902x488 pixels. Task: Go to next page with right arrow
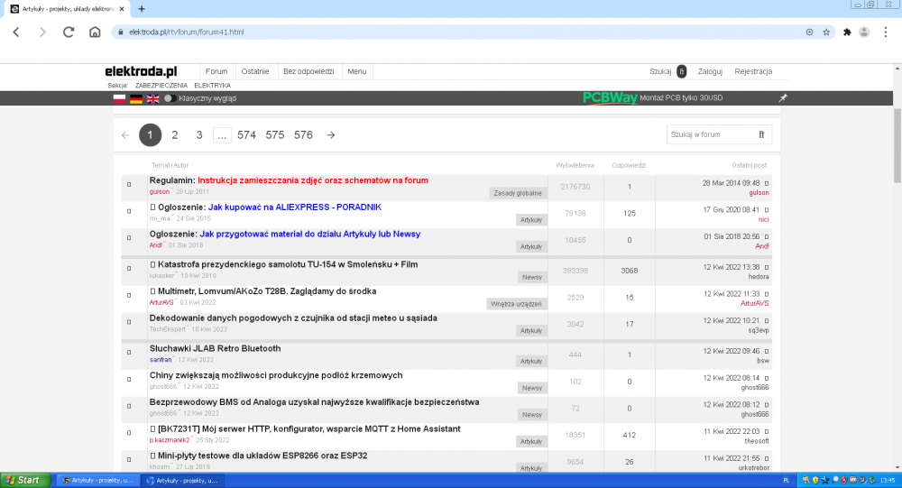click(x=331, y=135)
